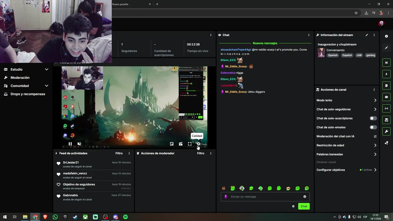Click the Español stream tag
The image size is (393, 221).
tap(347, 55)
